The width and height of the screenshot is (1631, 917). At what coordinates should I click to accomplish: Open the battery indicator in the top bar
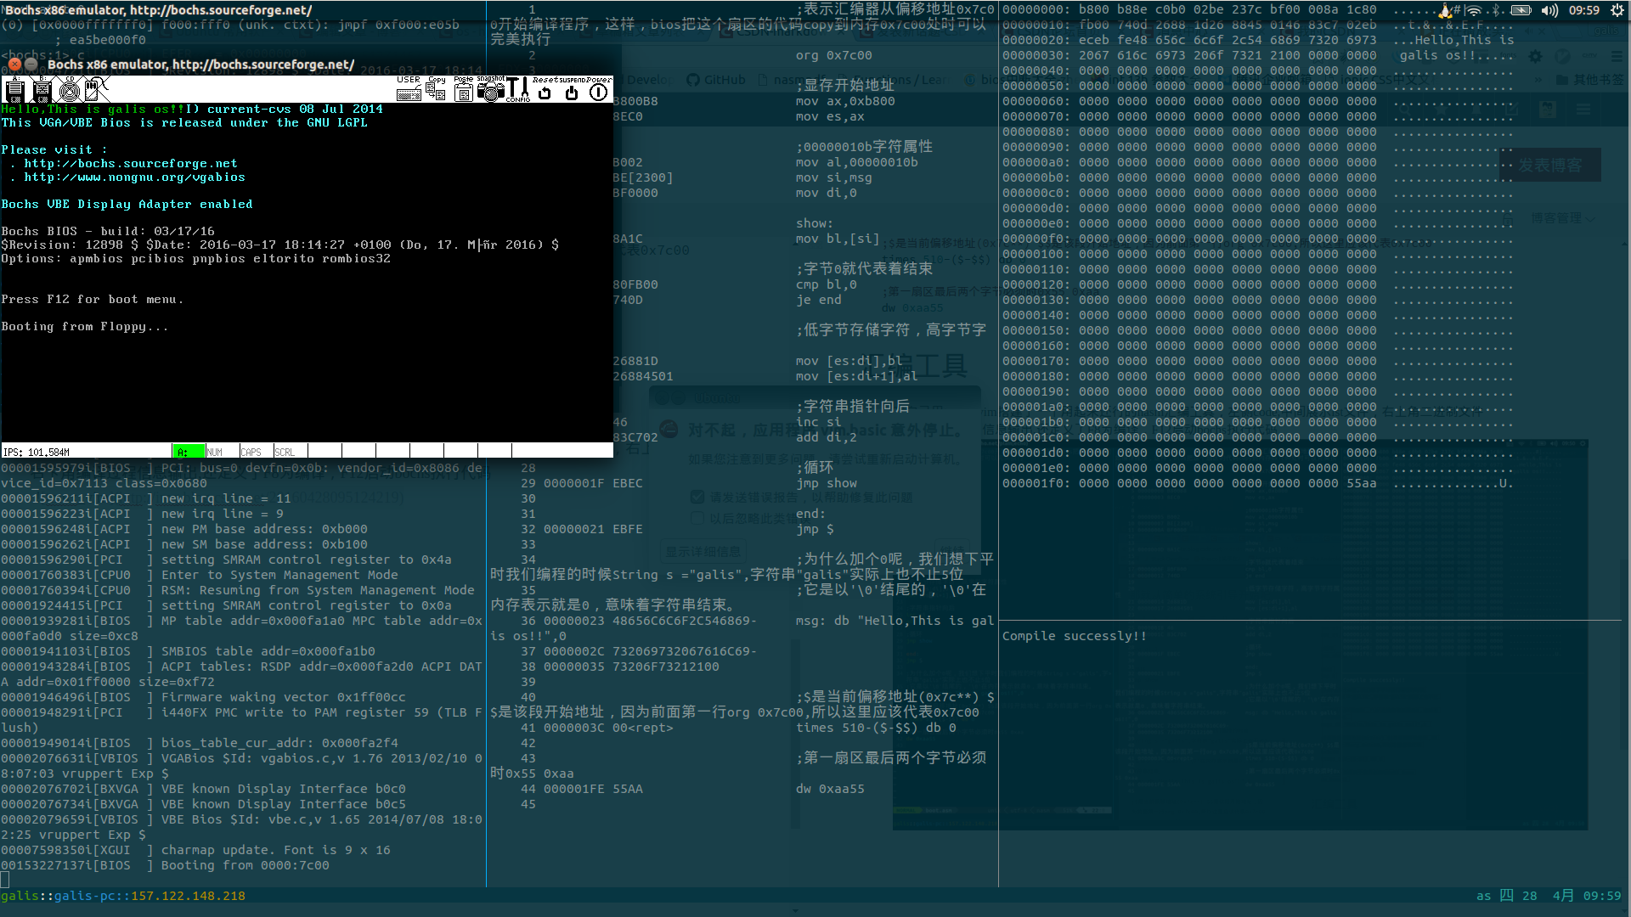coord(1522,10)
